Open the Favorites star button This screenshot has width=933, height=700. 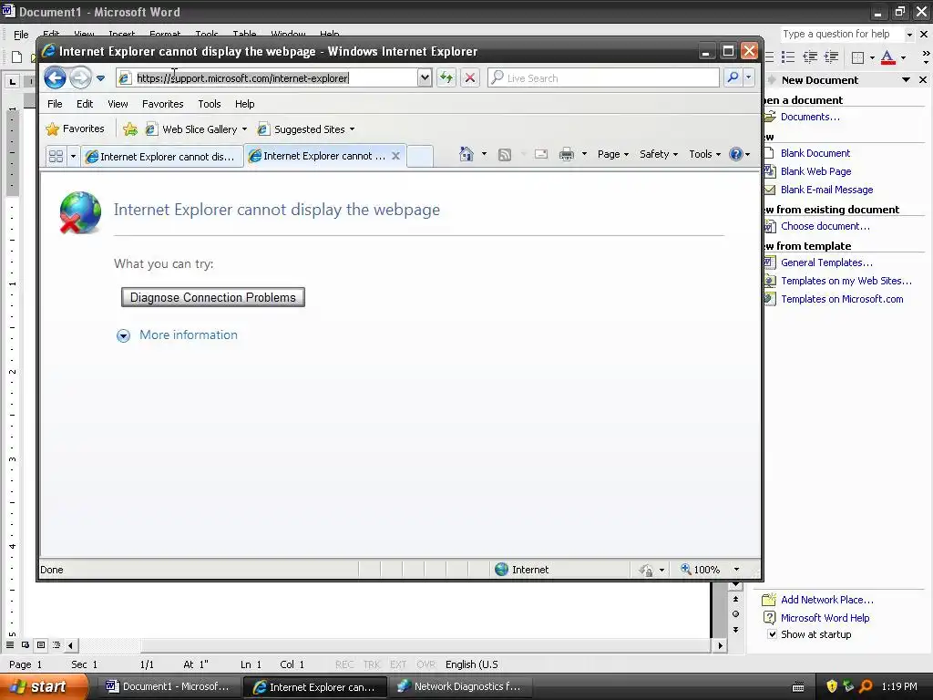click(x=75, y=129)
